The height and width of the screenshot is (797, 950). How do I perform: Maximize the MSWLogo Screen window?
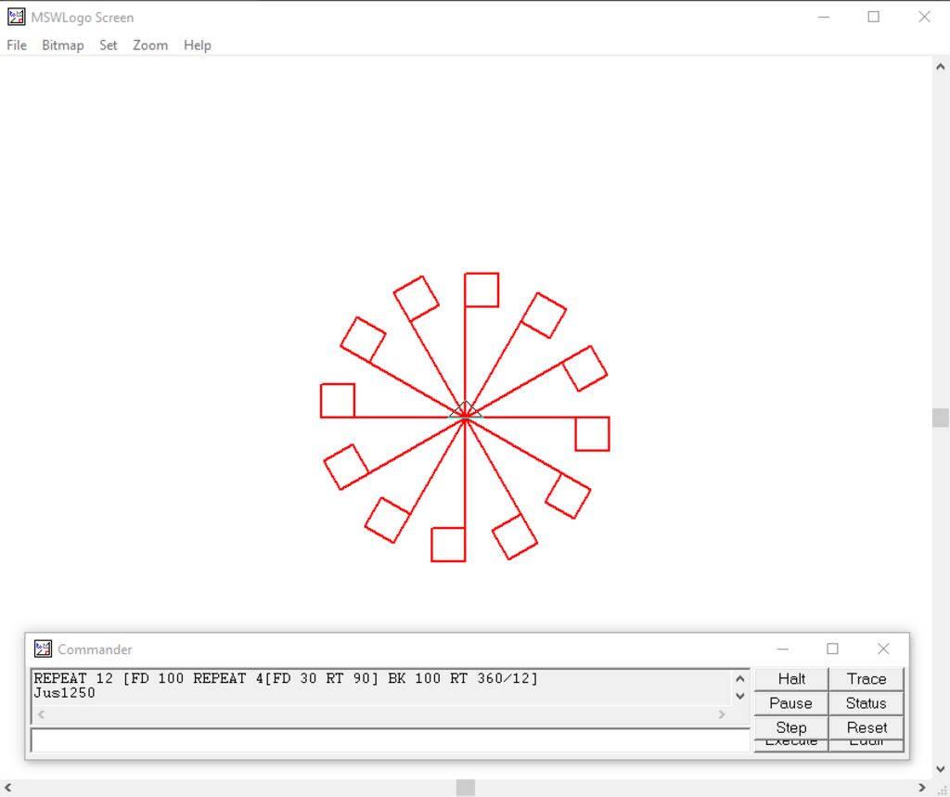(x=874, y=17)
